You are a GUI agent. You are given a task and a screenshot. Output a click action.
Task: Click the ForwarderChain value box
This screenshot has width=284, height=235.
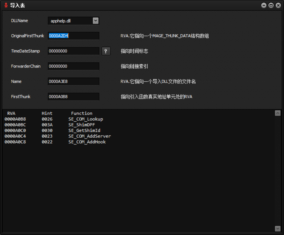click(x=73, y=66)
